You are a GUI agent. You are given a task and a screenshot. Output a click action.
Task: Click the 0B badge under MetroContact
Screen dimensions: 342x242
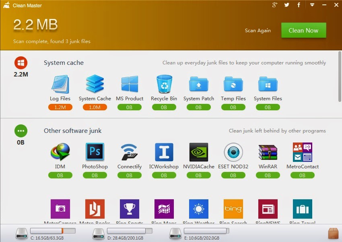coord(303,175)
